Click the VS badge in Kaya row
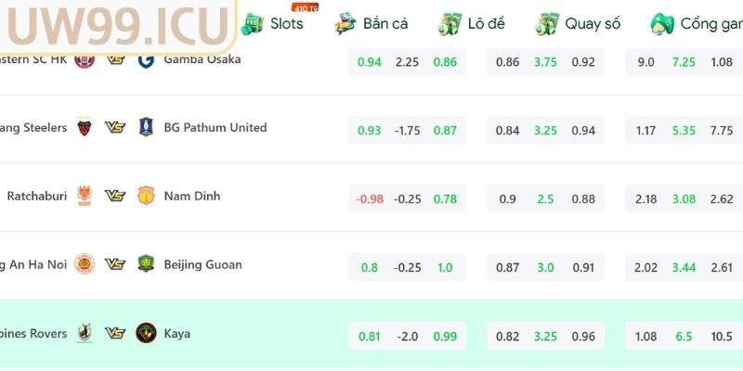The width and height of the screenshot is (743, 371). [115, 333]
